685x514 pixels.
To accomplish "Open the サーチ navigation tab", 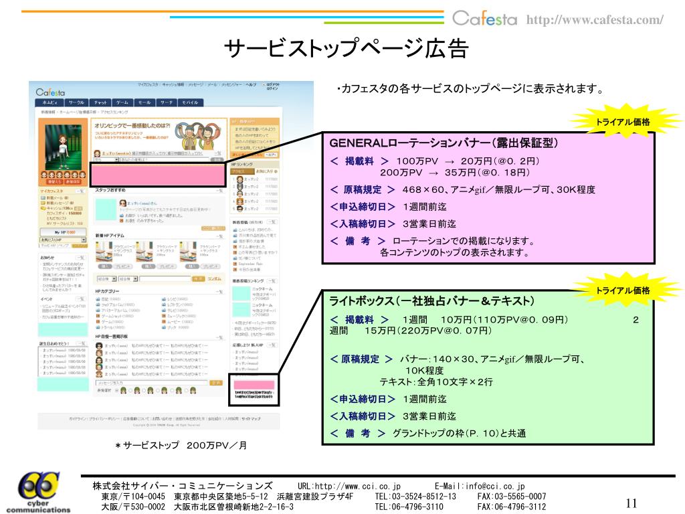I will pyautogui.click(x=167, y=102).
